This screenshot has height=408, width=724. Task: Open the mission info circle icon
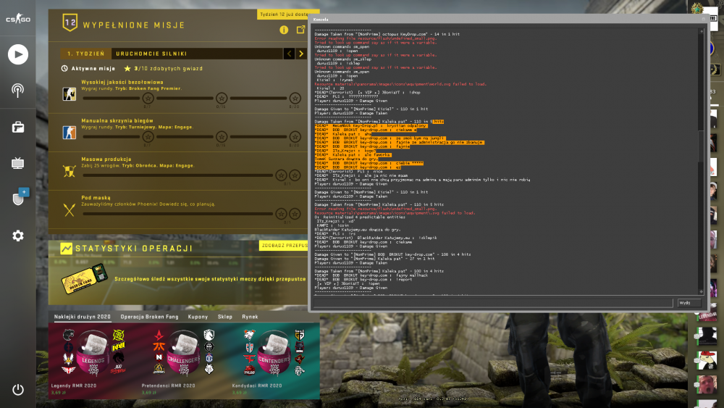(x=284, y=30)
